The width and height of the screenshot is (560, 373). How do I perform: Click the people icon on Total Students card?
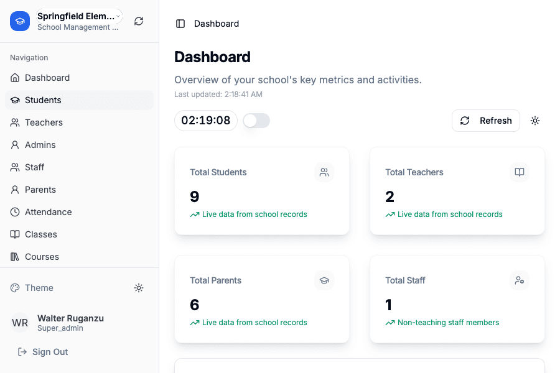click(x=324, y=172)
